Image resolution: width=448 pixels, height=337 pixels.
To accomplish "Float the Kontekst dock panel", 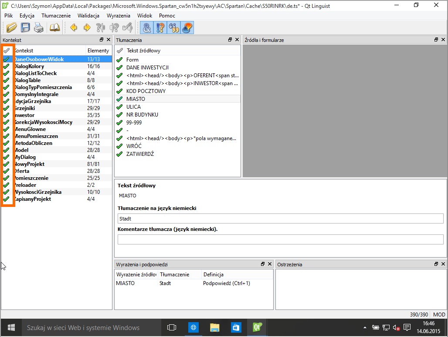I will click(x=102, y=40).
